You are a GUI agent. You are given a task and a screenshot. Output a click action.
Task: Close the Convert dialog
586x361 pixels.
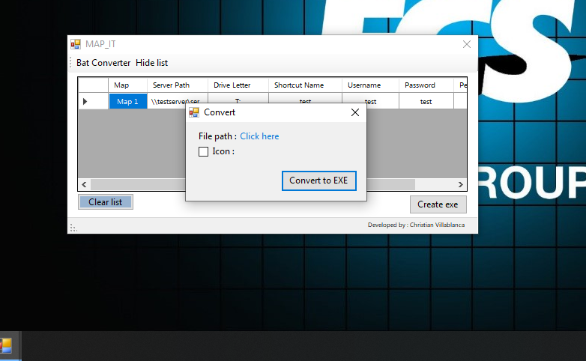355,112
